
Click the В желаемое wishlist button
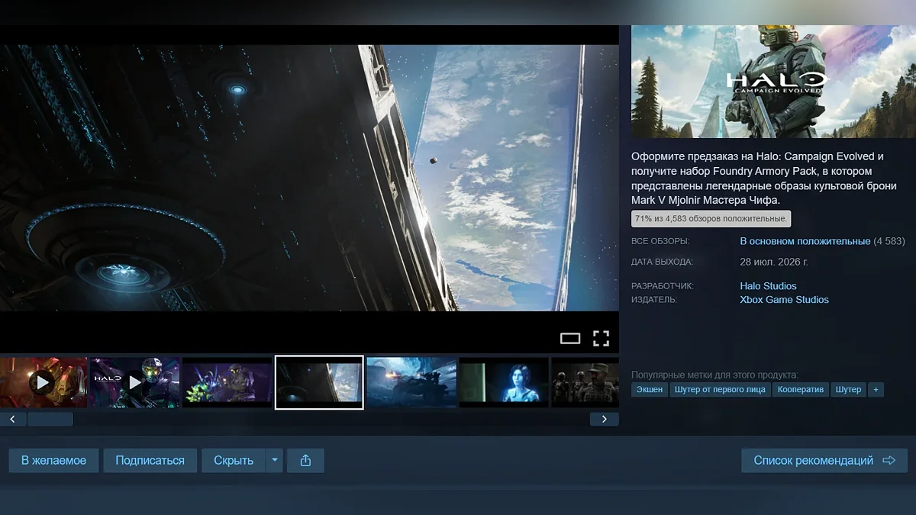[x=53, y=461]
